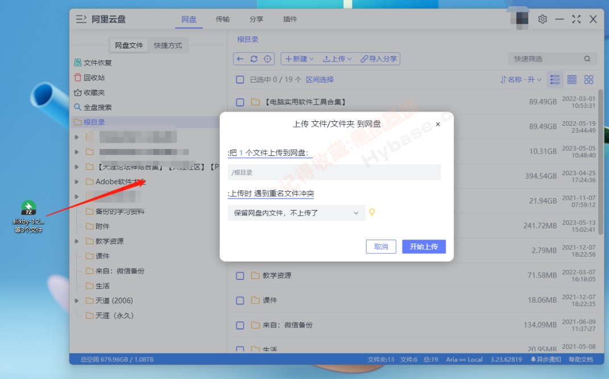Viewport: 609px width, 379px height.
Task: Open the 保留网盘内文件，不上传了 conflict dropdown
Action: click(296, 213)
